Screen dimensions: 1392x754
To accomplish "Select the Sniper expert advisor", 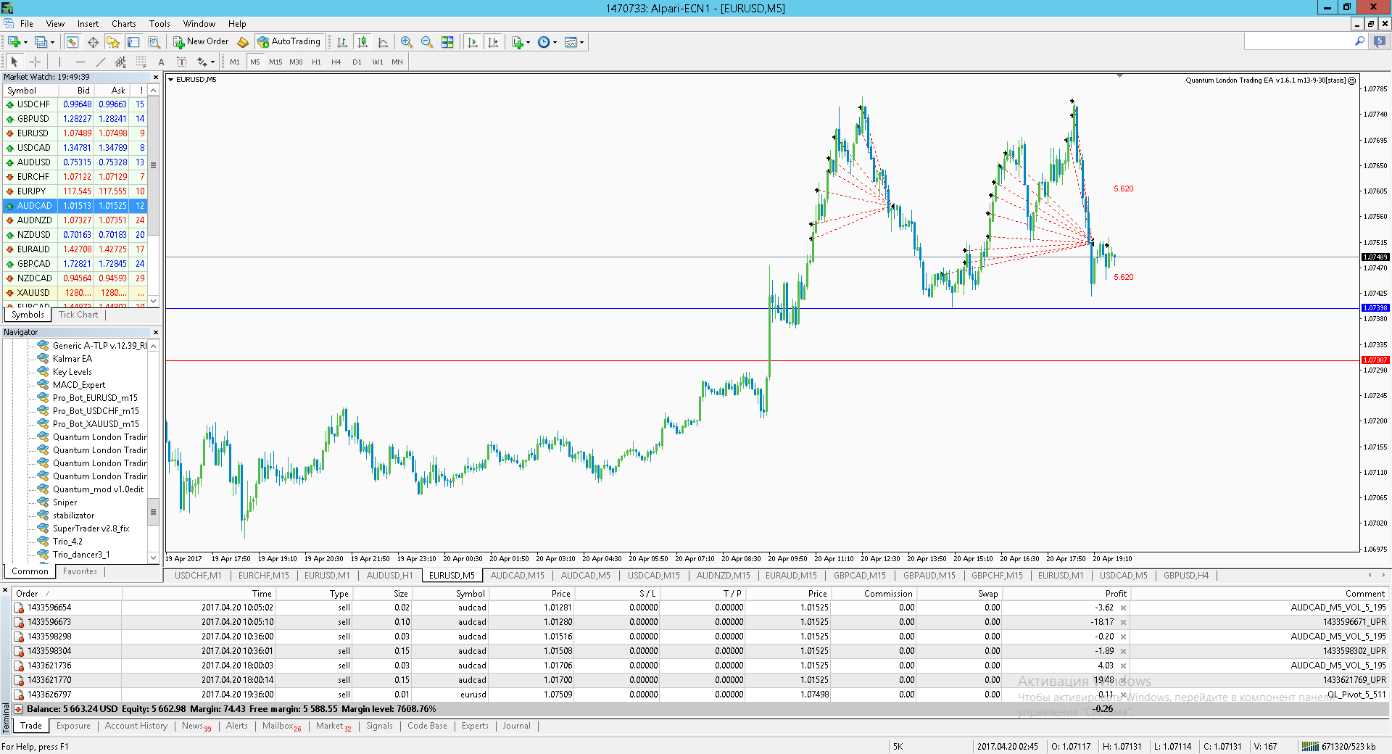I will tap(65, 502).
